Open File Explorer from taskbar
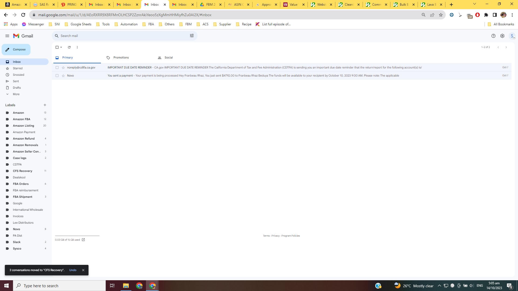This screenshot has width=518, height=291. (x=126, y=286)
